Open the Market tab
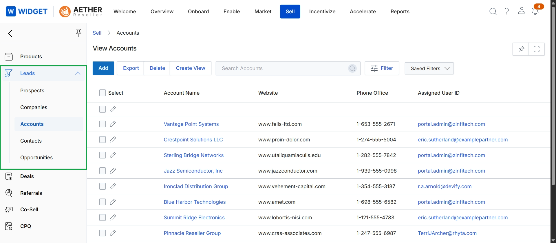Screen dimensions: 556x243 [x=263, y=12]
